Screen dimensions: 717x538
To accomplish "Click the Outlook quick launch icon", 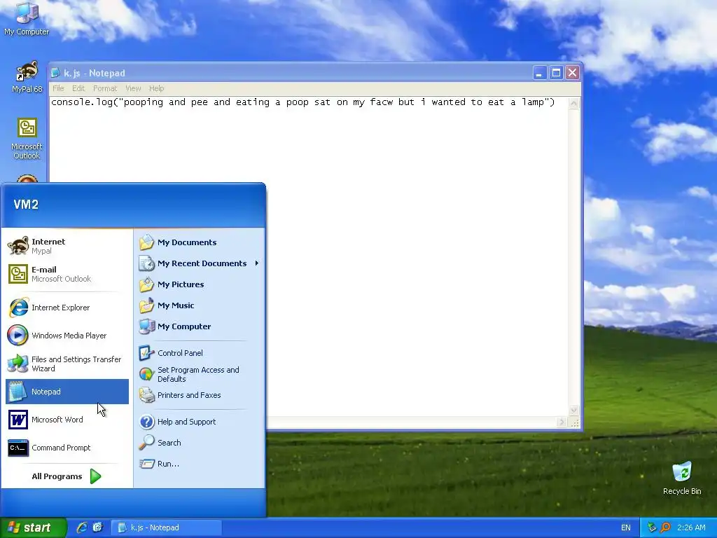I will 97,527.
